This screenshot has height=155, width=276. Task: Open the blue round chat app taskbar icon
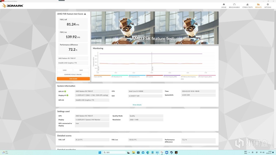pos(167,152)
